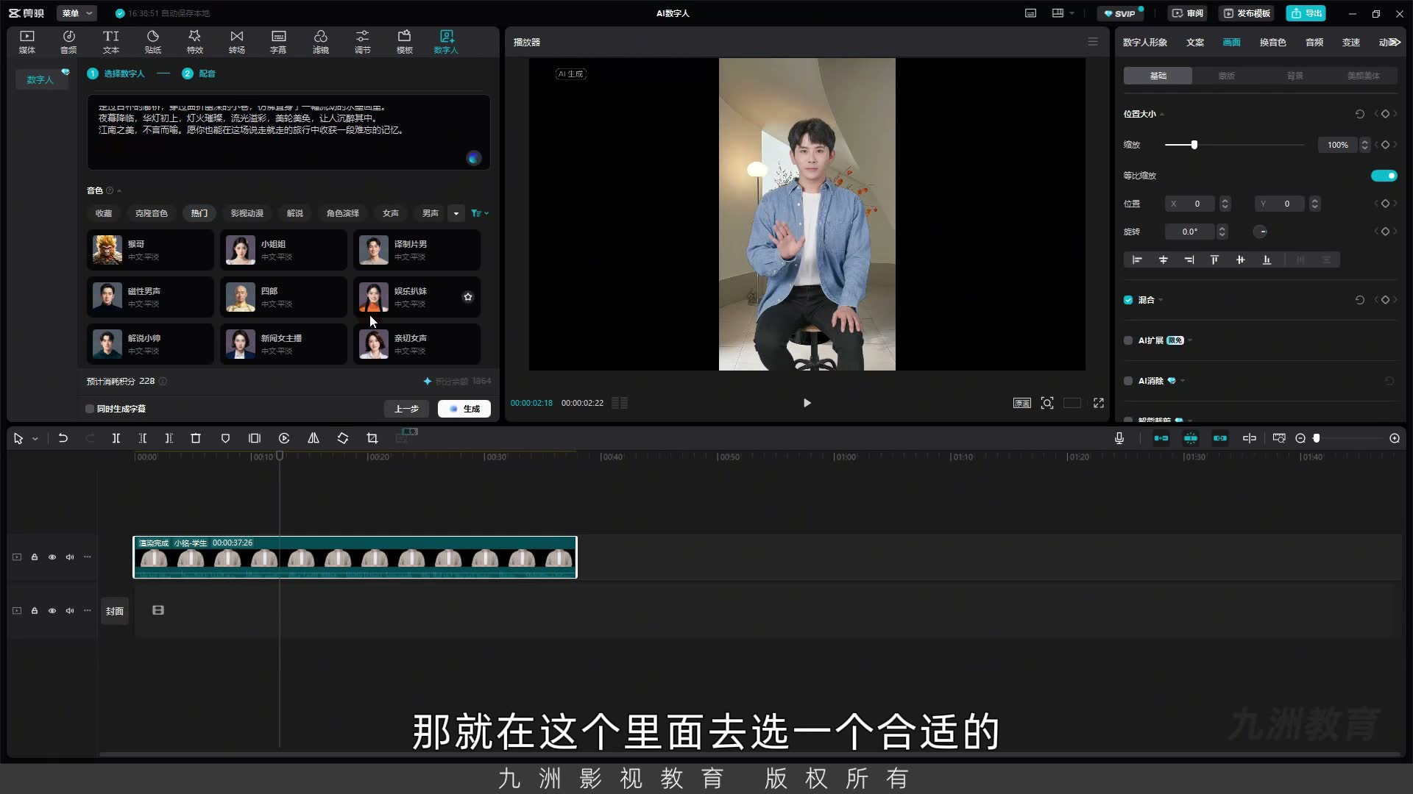Toggle the 等比缩放 uniform scale switch

[x=1384, y=176]
